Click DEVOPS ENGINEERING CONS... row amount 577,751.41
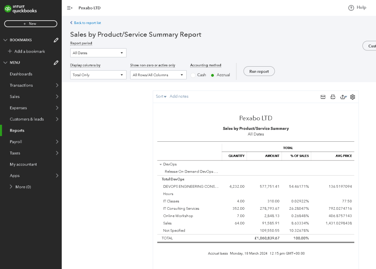 pos(269,186)
